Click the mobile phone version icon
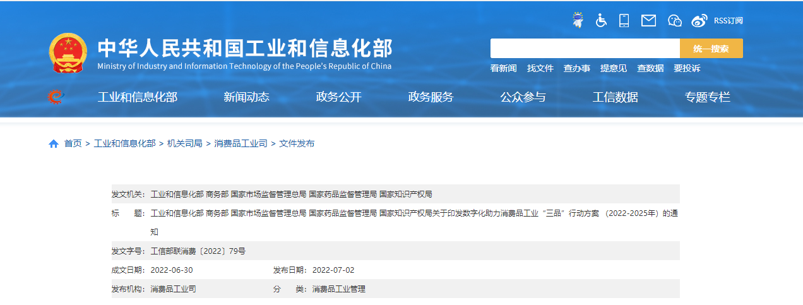The image size is (803, 305). coord(624,20)
